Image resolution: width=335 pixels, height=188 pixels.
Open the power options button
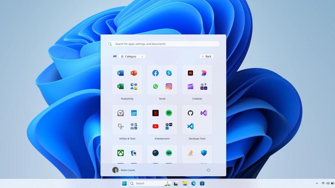tap(209, 170)
